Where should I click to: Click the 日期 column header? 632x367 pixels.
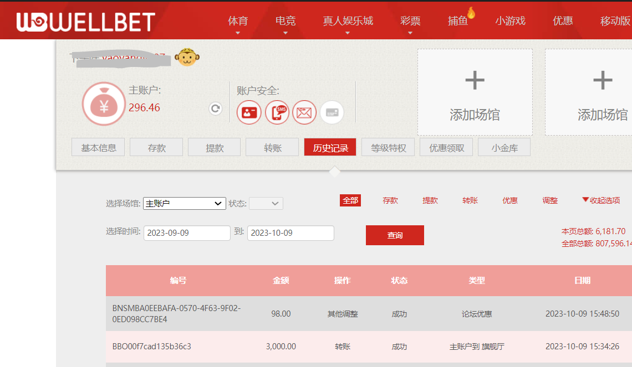[583, 281]
